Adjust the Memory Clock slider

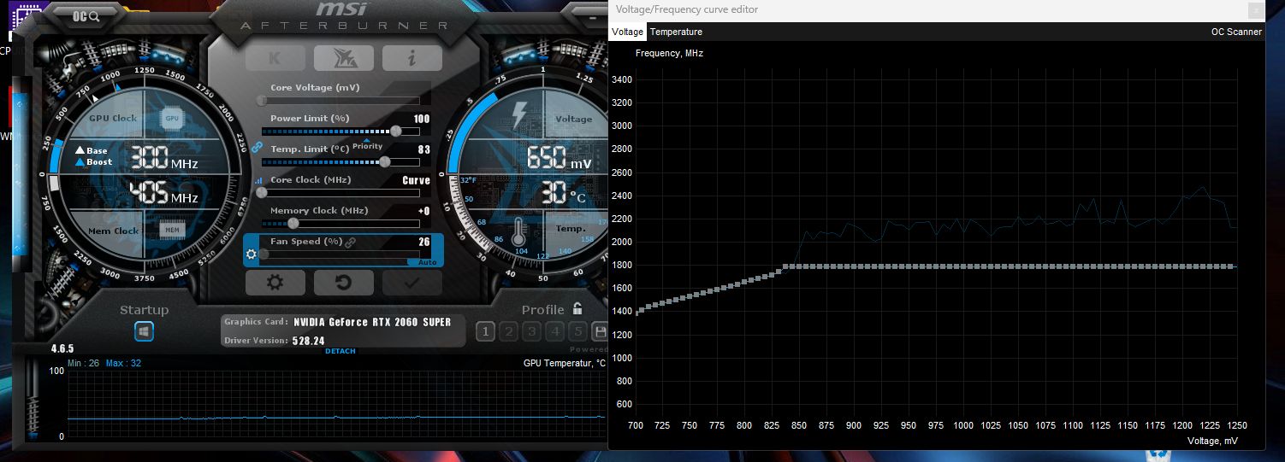coord(340,224)
